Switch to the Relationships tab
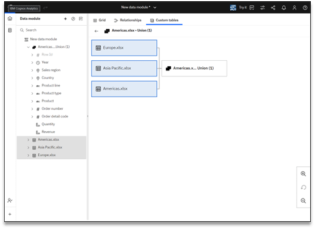Screen dimensions: 315x229 (128, 20)
